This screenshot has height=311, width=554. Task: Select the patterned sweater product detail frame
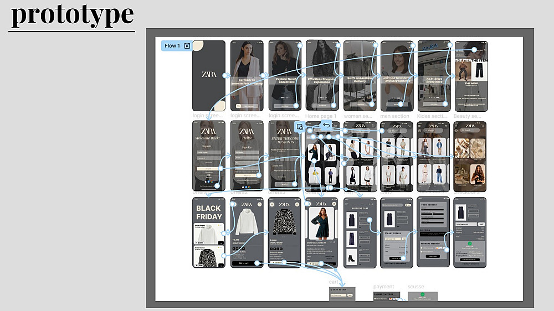284,232
